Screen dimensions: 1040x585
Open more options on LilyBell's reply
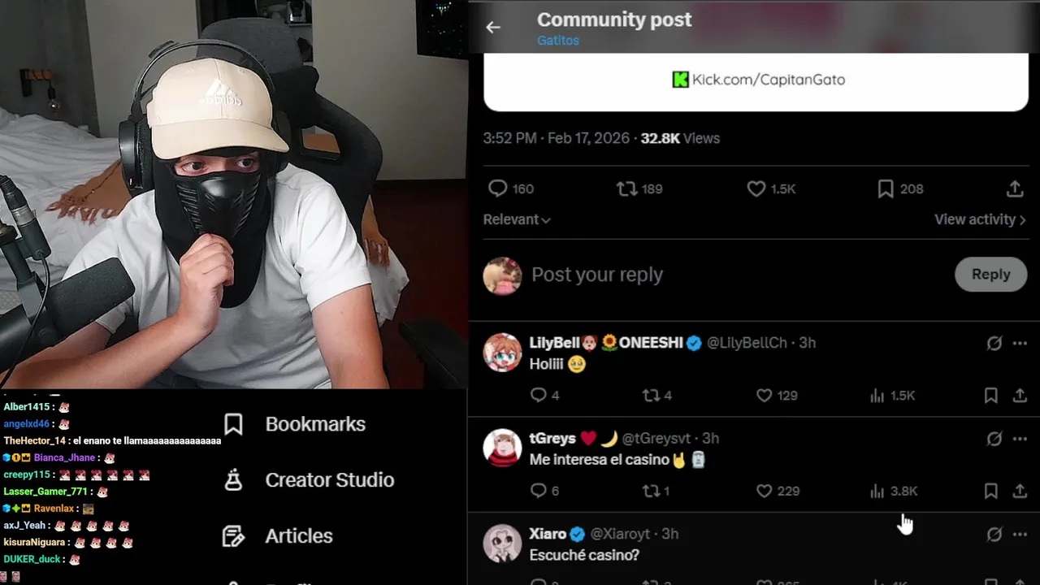tap(1020, 344)
